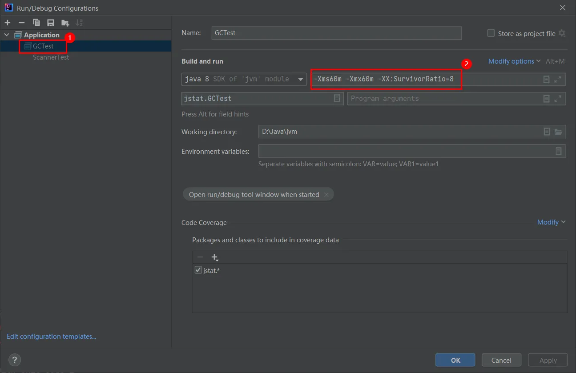
Task: Click the Save Configuration disk icon
Action: (51, 23)
